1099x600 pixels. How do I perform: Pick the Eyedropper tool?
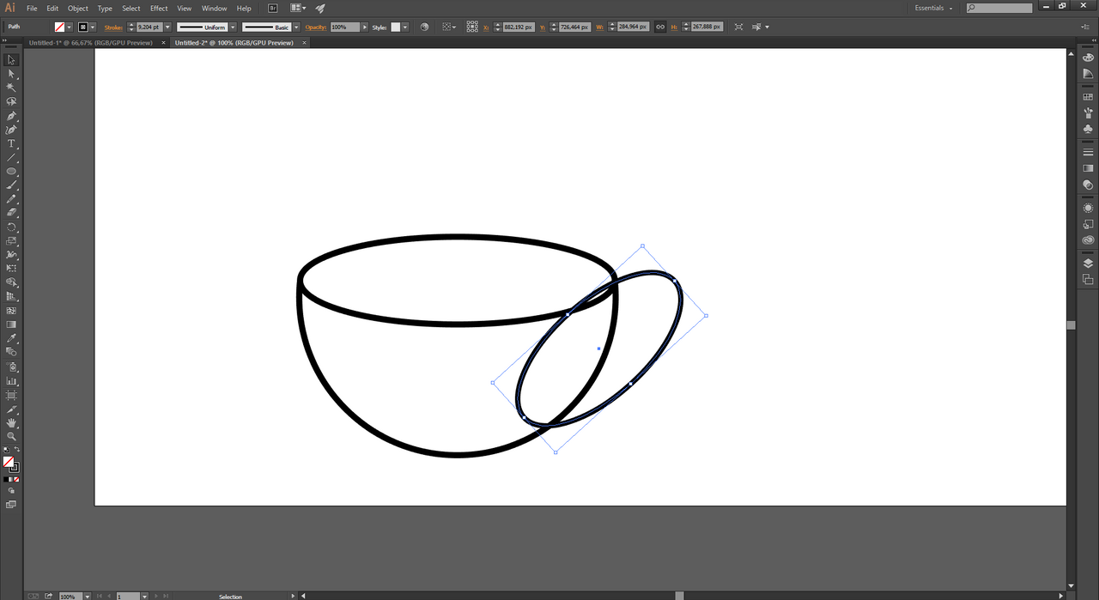point(11,338)
